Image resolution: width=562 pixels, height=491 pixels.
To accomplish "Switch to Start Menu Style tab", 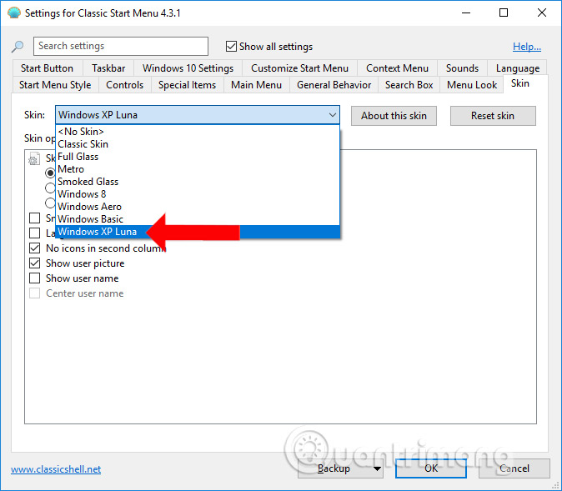I will tap(55, 85).
